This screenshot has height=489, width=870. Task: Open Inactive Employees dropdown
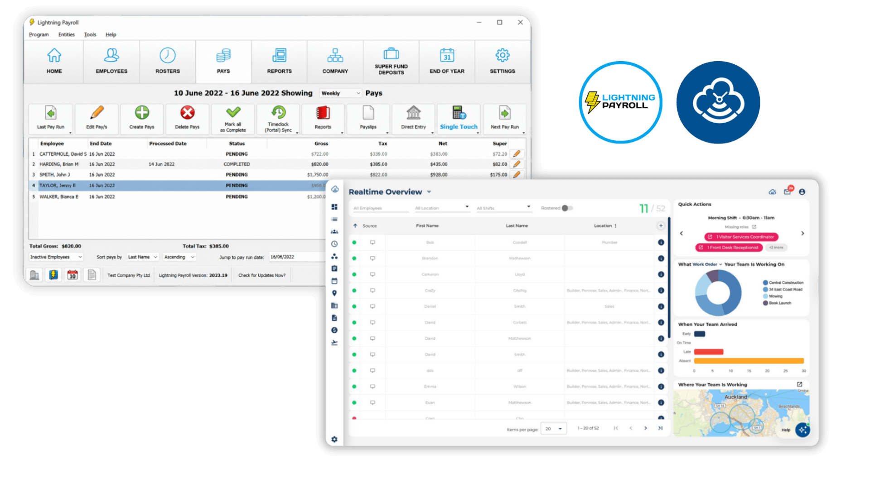coord(56,257)
